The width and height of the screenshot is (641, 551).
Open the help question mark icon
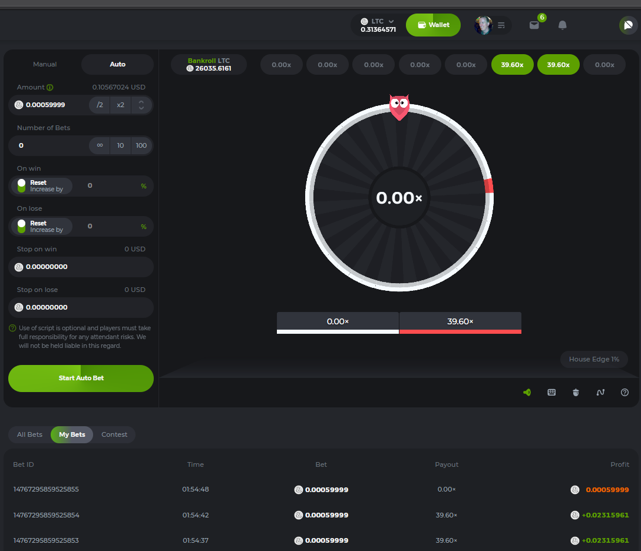(x=625, y=392)
